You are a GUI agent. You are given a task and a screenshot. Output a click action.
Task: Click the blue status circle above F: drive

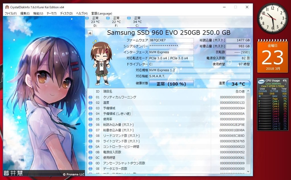pos(108,18)
